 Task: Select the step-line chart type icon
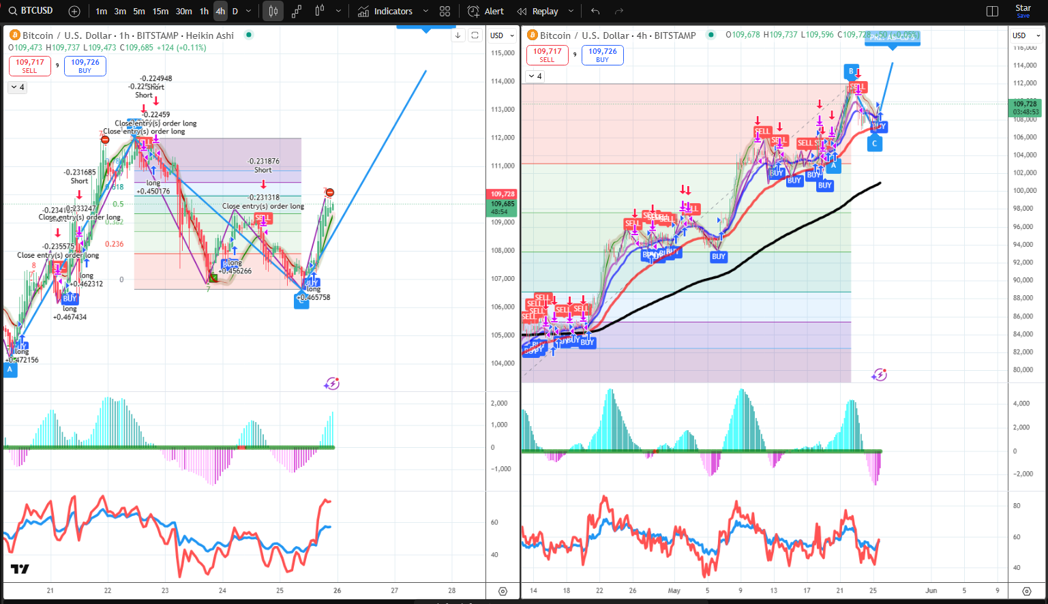[x=297, y=12]
